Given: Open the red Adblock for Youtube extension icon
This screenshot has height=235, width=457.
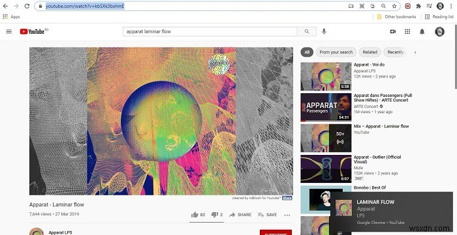Looking at the screenshot, I should [408, 6].
